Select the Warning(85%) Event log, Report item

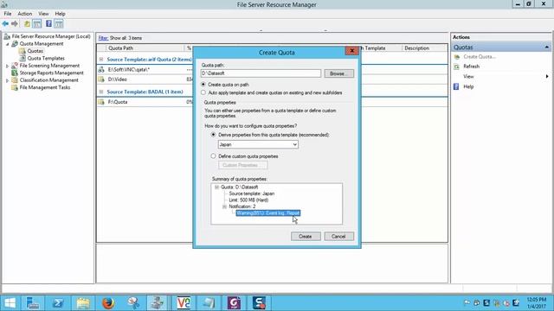pos(268,213)
